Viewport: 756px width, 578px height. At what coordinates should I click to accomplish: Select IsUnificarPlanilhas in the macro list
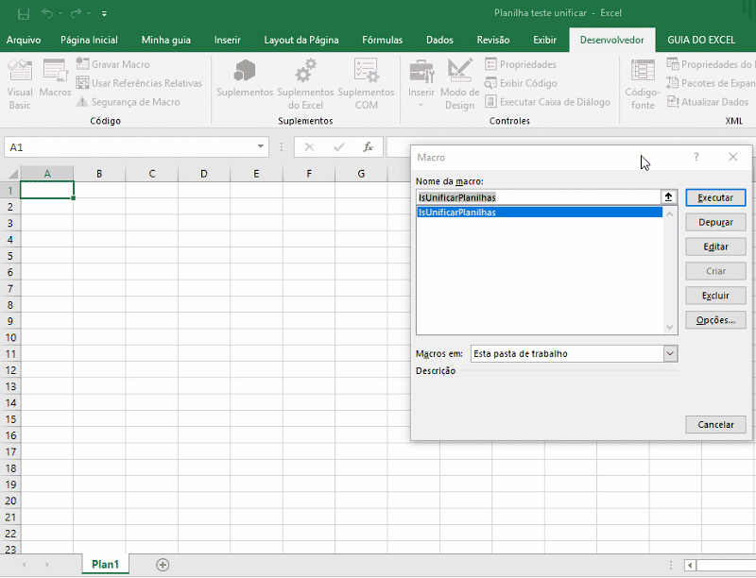491,212
